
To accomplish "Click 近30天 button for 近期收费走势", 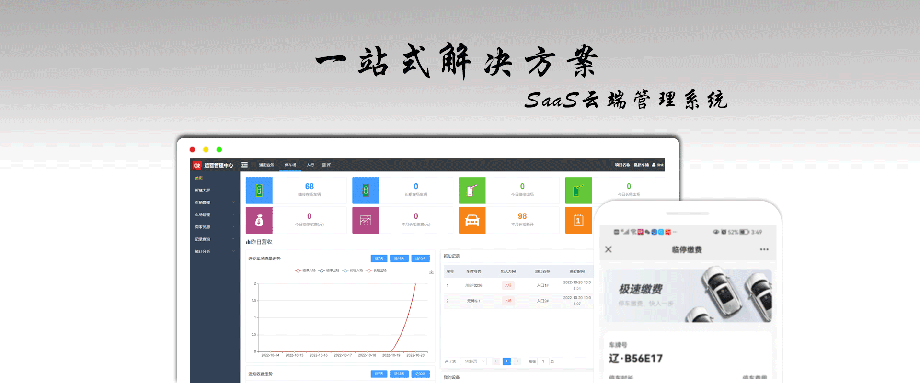I will (420, 374).
